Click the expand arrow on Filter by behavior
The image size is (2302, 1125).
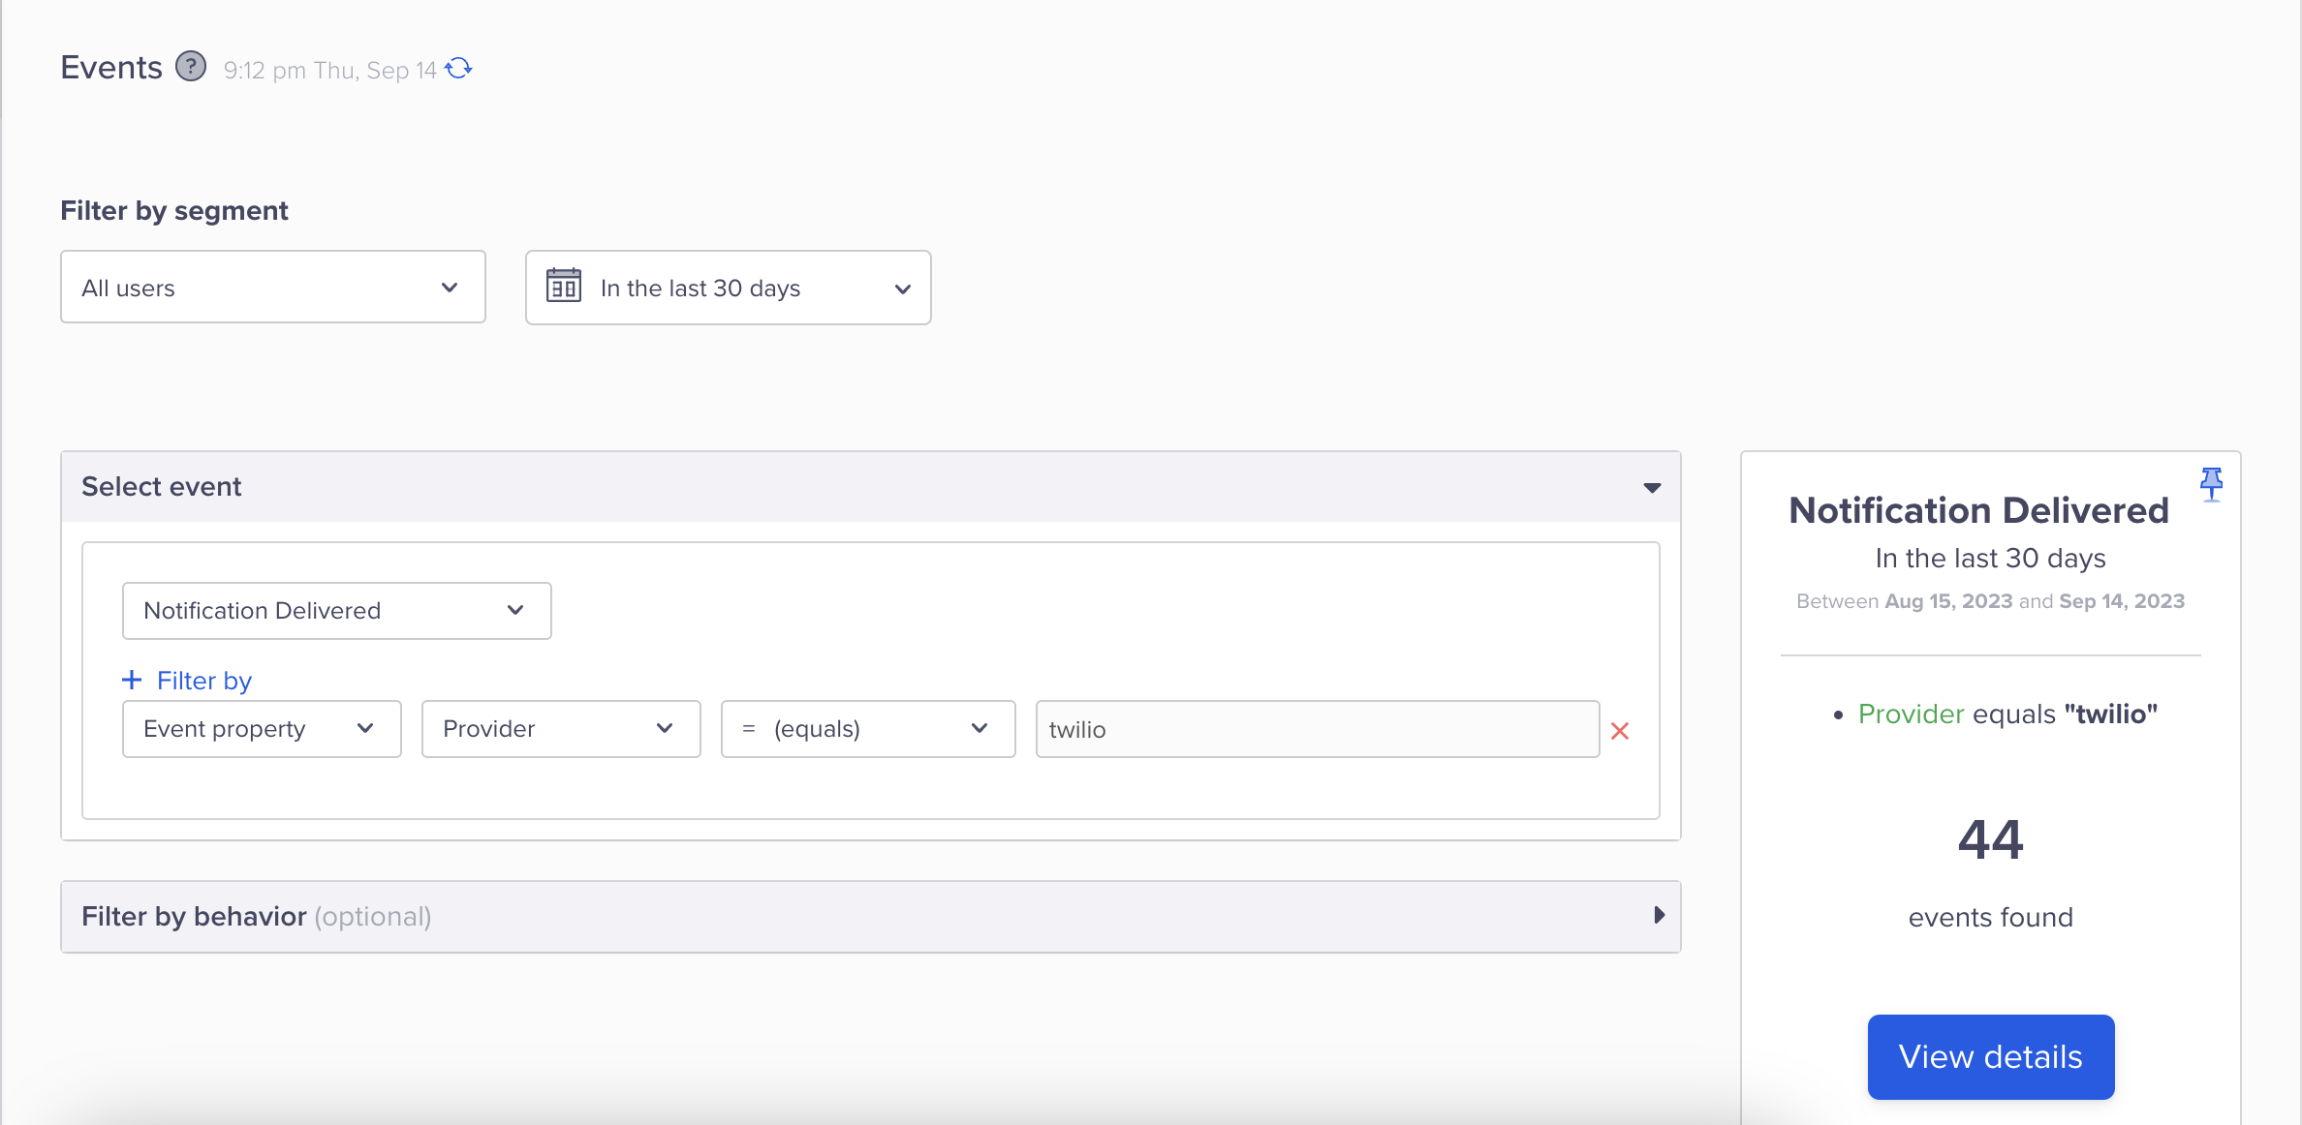coord(1656,915)
